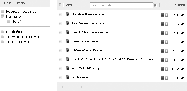Open the TeamViewer_Setup.exe file link

coord(88,23)
